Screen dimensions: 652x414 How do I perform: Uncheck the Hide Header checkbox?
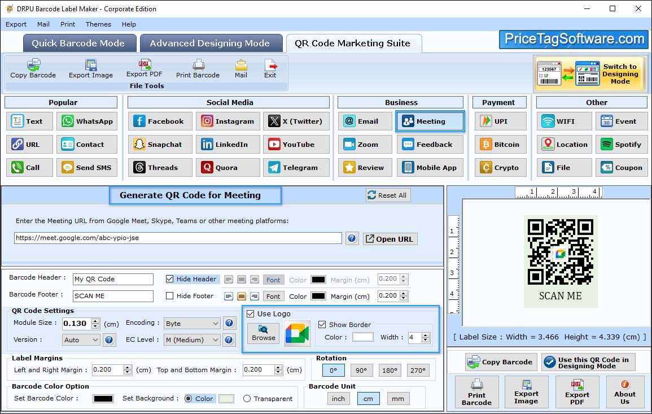pos(170,279)
